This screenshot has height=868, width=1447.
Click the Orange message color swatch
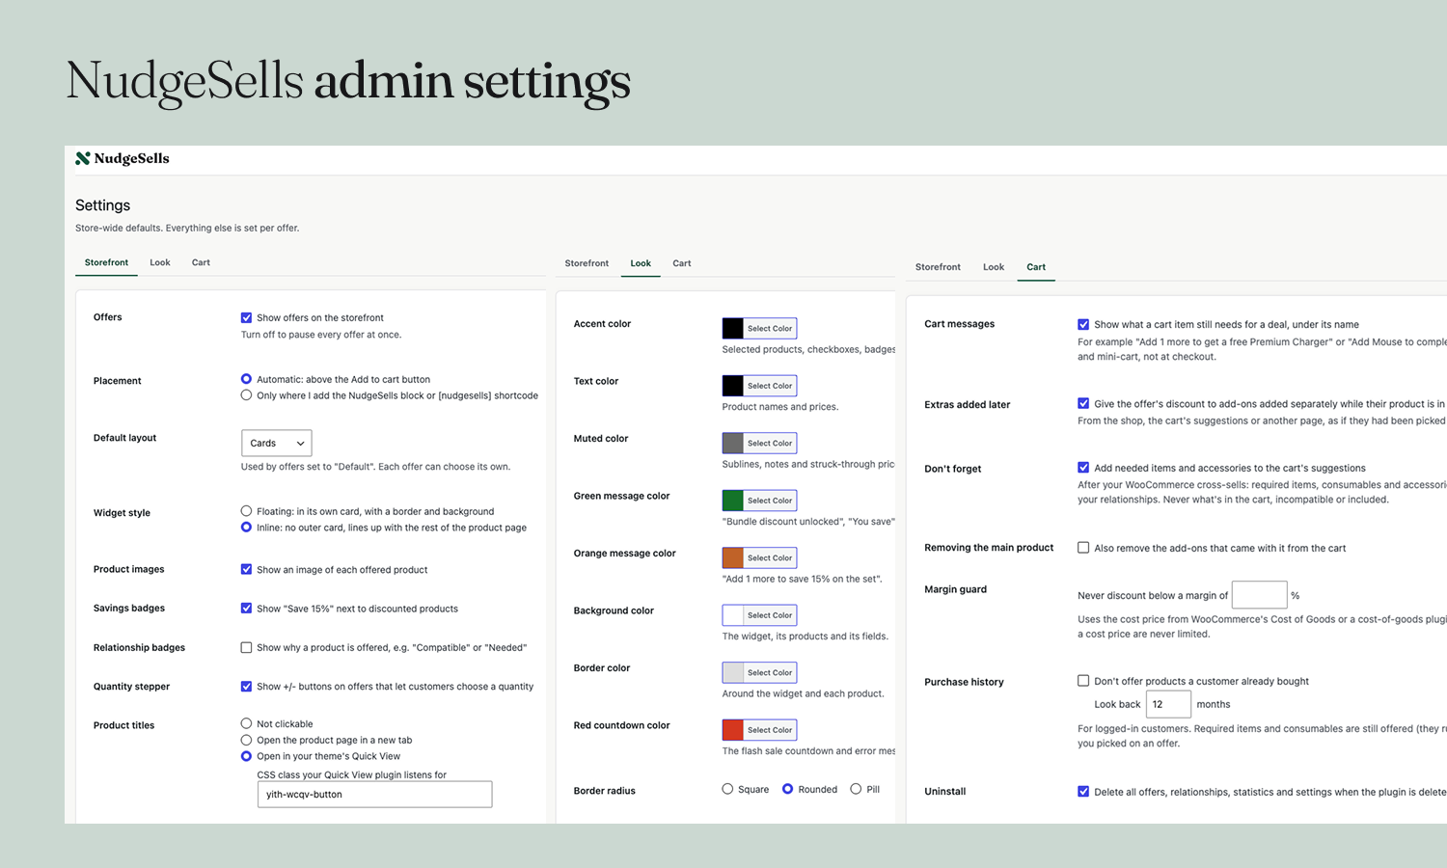point(733,557)
